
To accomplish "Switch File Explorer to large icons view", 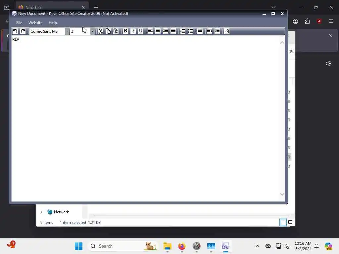I will pos(290,222).
